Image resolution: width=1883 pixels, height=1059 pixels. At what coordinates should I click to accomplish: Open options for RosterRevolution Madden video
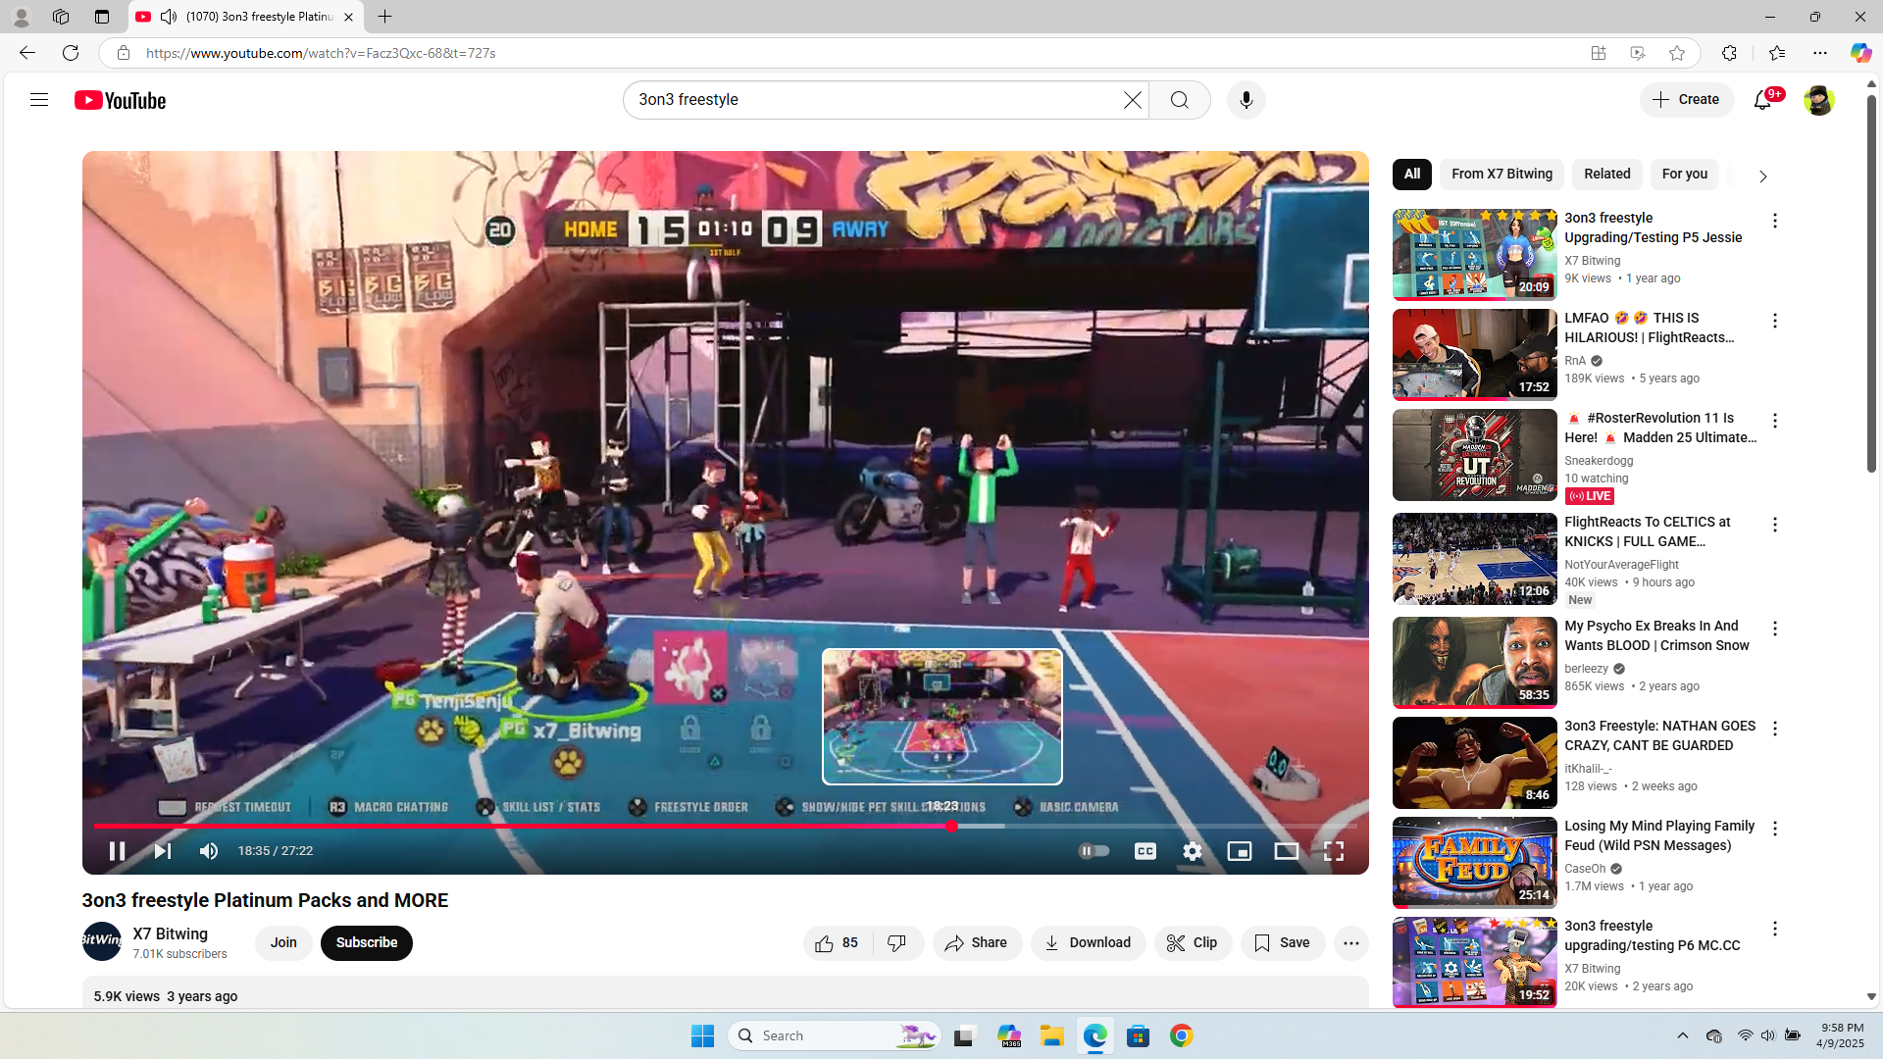click(1775, 421)
